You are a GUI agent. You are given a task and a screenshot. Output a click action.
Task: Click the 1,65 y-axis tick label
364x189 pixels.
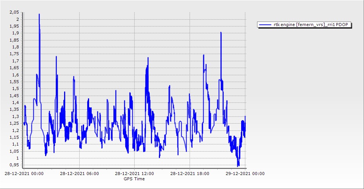14,68
